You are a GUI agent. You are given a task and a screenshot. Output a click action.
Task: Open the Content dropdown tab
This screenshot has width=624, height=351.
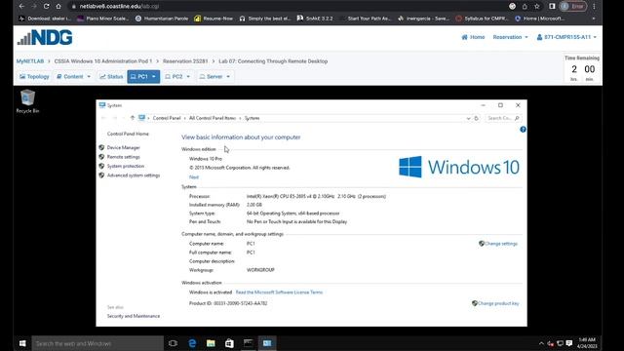pos(74,76)
